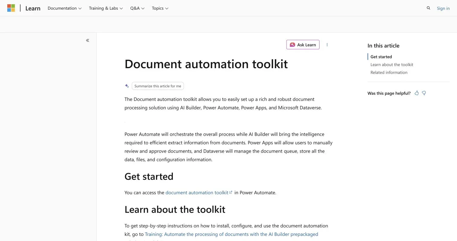This screenshot has width=457, height=241.
Task: Jump to Get started in article nav
Action: pyautogui.click(x=381, y=57)
